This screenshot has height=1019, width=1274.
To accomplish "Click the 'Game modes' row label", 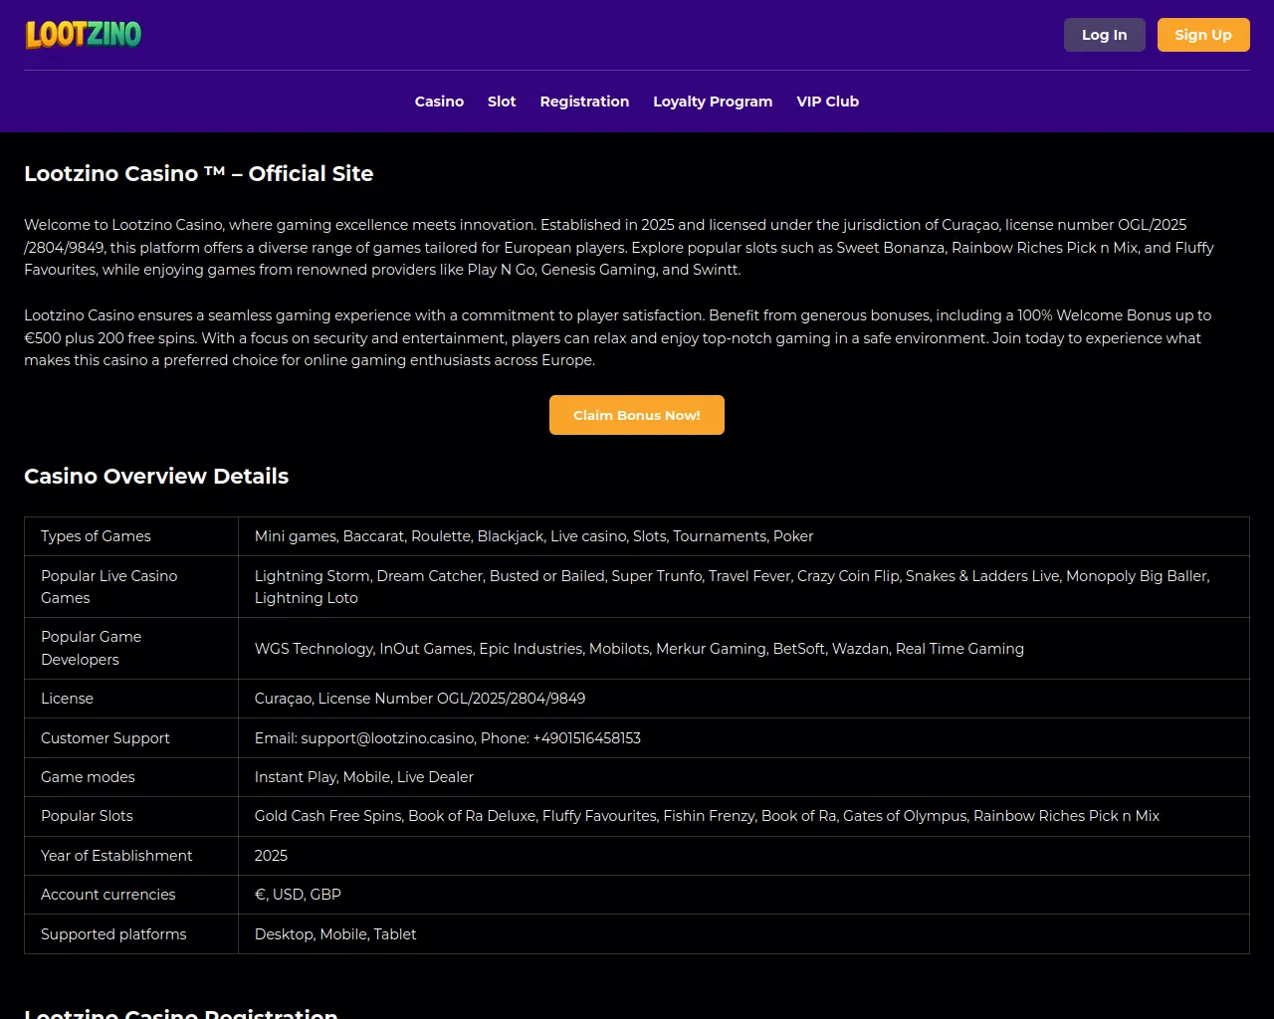I will pyautogui.click(x=88, y=777).
